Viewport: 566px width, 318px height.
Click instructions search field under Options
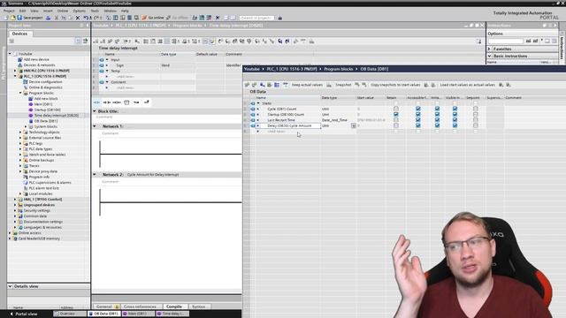pyautogui.click(x=505, y=42)
